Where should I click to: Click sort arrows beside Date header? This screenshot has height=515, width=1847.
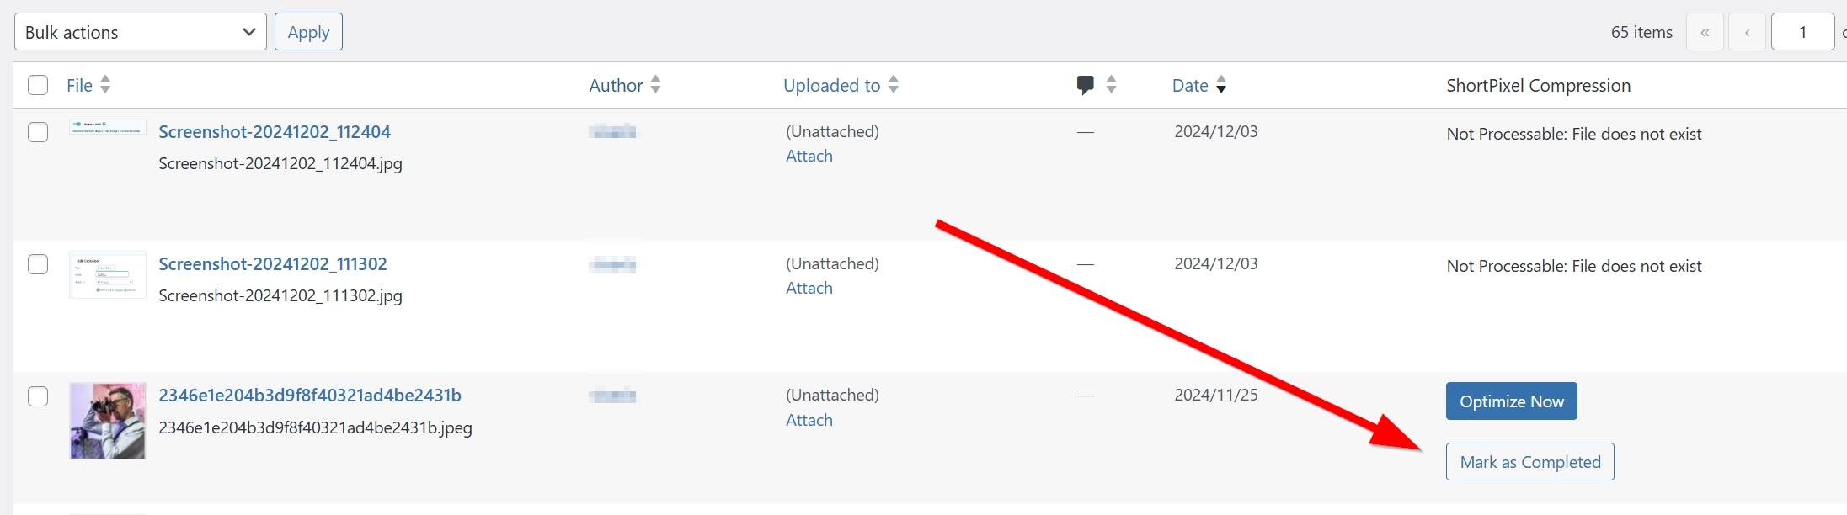coord(1221,85)
